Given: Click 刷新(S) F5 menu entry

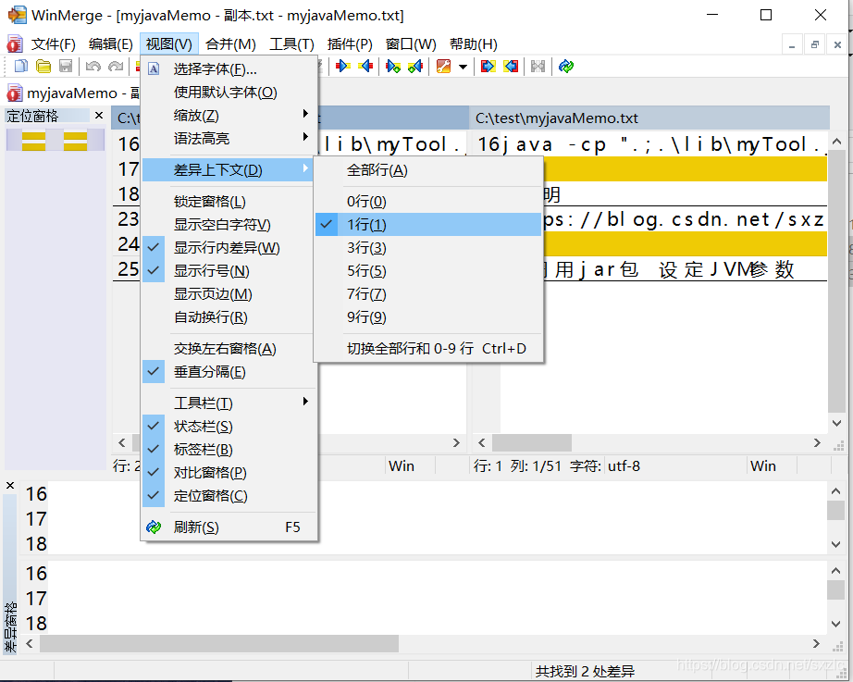Looking at the screenshot, I should [x=228, y=527].
